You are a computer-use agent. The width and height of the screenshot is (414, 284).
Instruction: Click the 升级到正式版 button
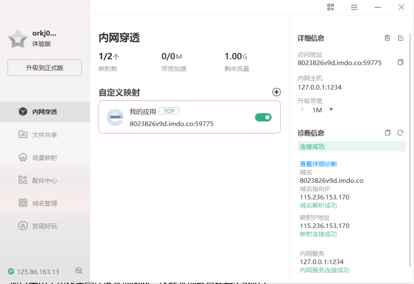45,68
